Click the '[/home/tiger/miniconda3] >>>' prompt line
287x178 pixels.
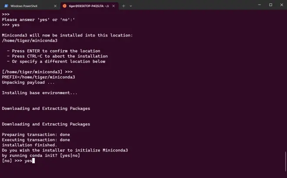pyautogui.click(x=37, y=72)
